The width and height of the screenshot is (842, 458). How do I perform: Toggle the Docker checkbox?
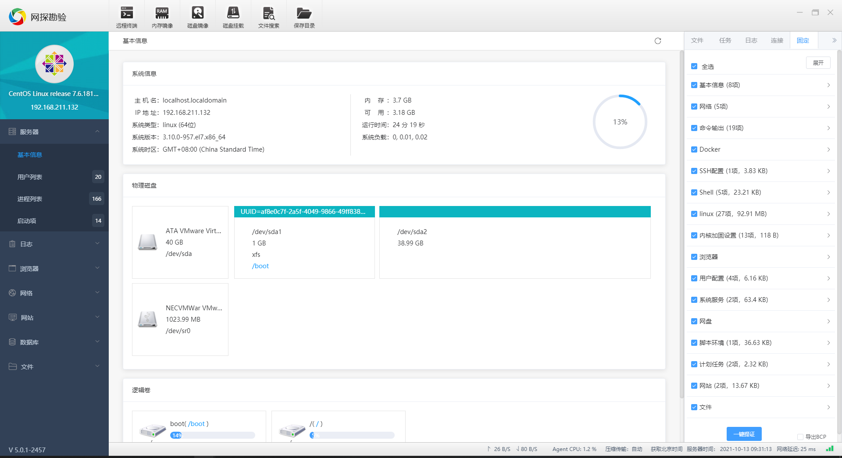click(x=694, y=149)
